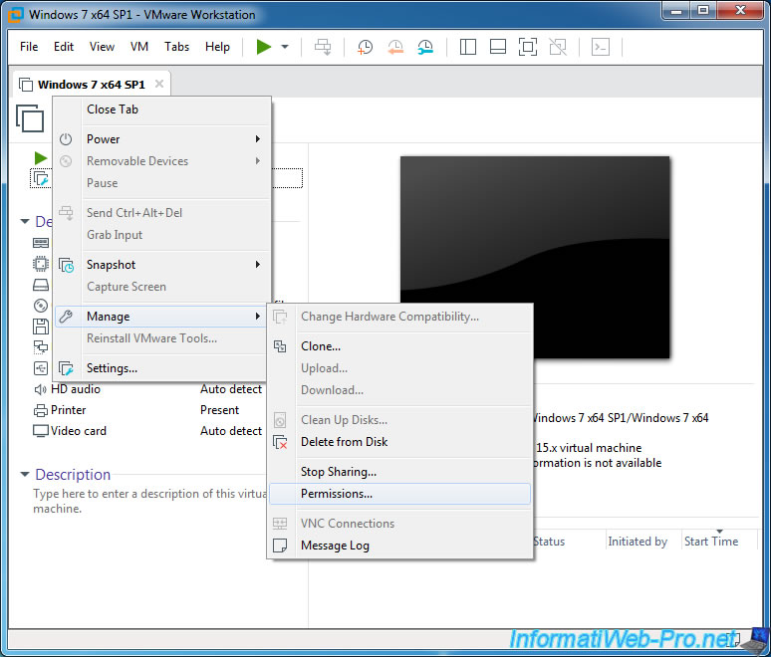Select the HD audio device row

147,389
